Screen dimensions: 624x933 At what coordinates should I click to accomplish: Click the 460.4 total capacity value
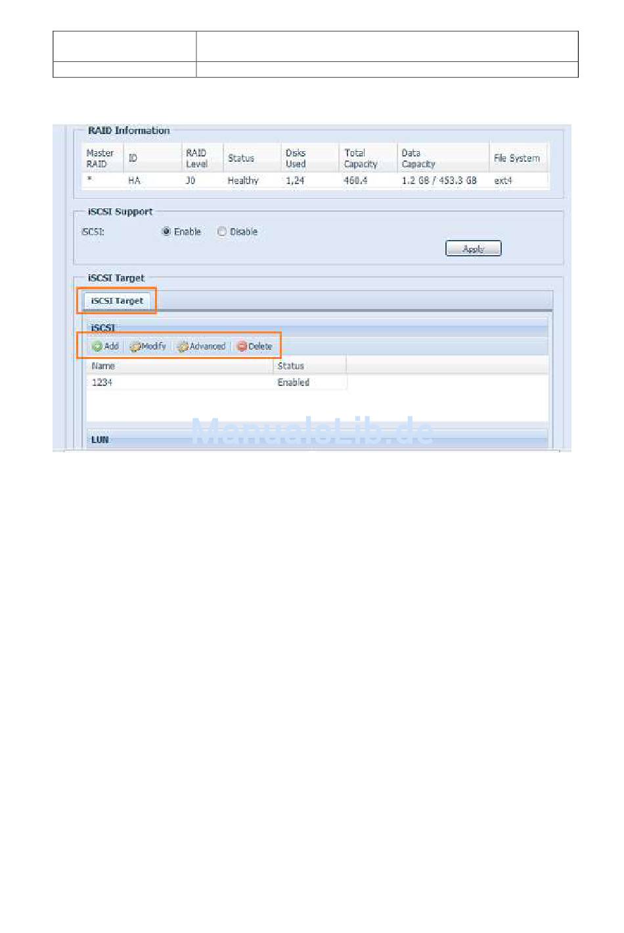(x=355, y=180)
